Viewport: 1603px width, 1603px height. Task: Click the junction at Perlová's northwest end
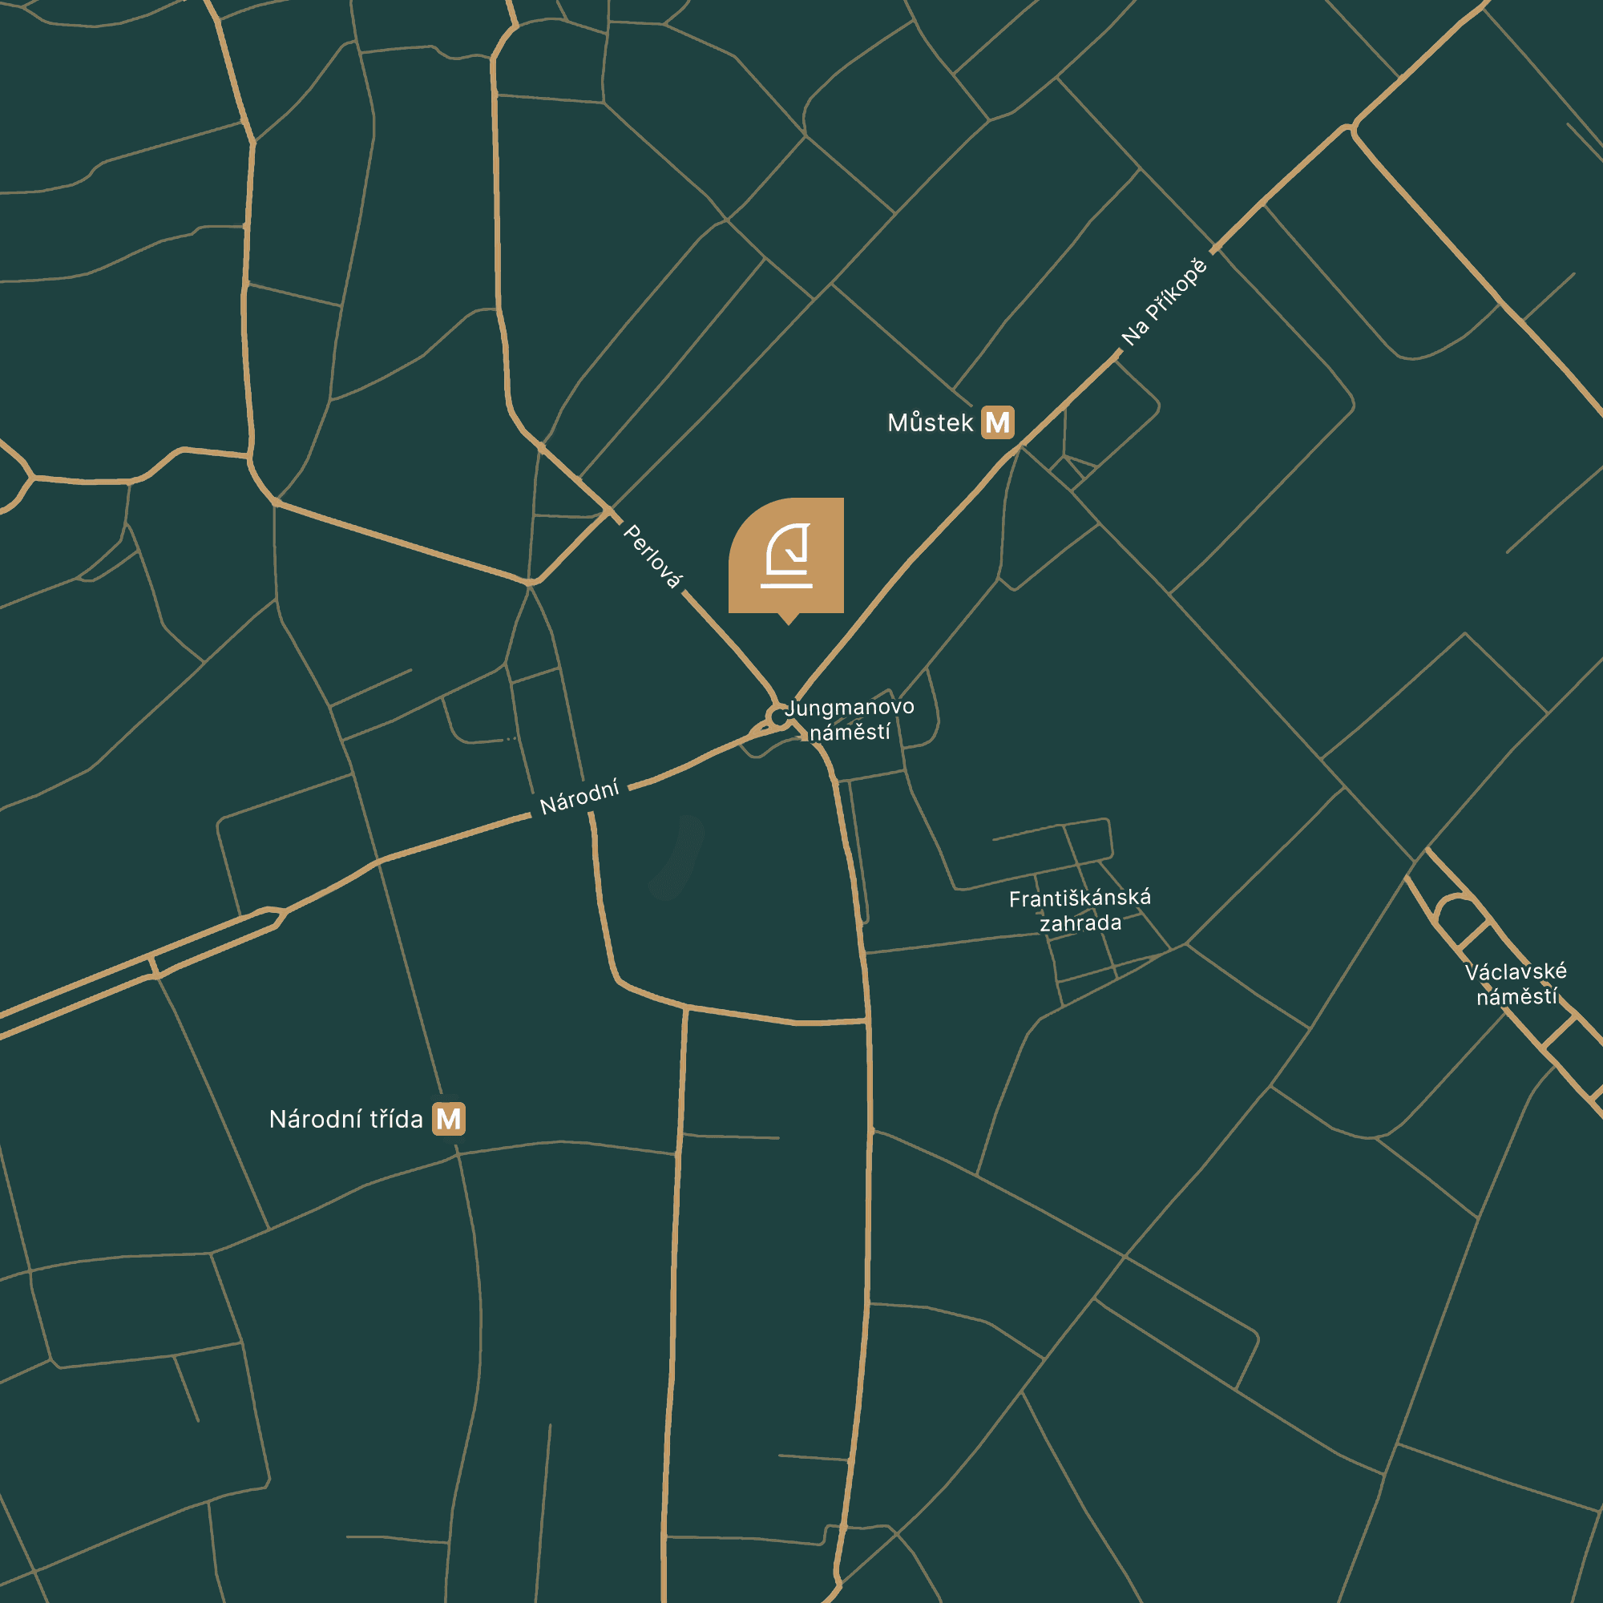[610, 511]
